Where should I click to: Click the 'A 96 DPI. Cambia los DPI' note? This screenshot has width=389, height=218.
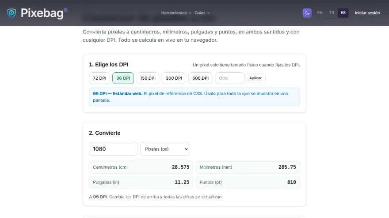pos(156,197)
